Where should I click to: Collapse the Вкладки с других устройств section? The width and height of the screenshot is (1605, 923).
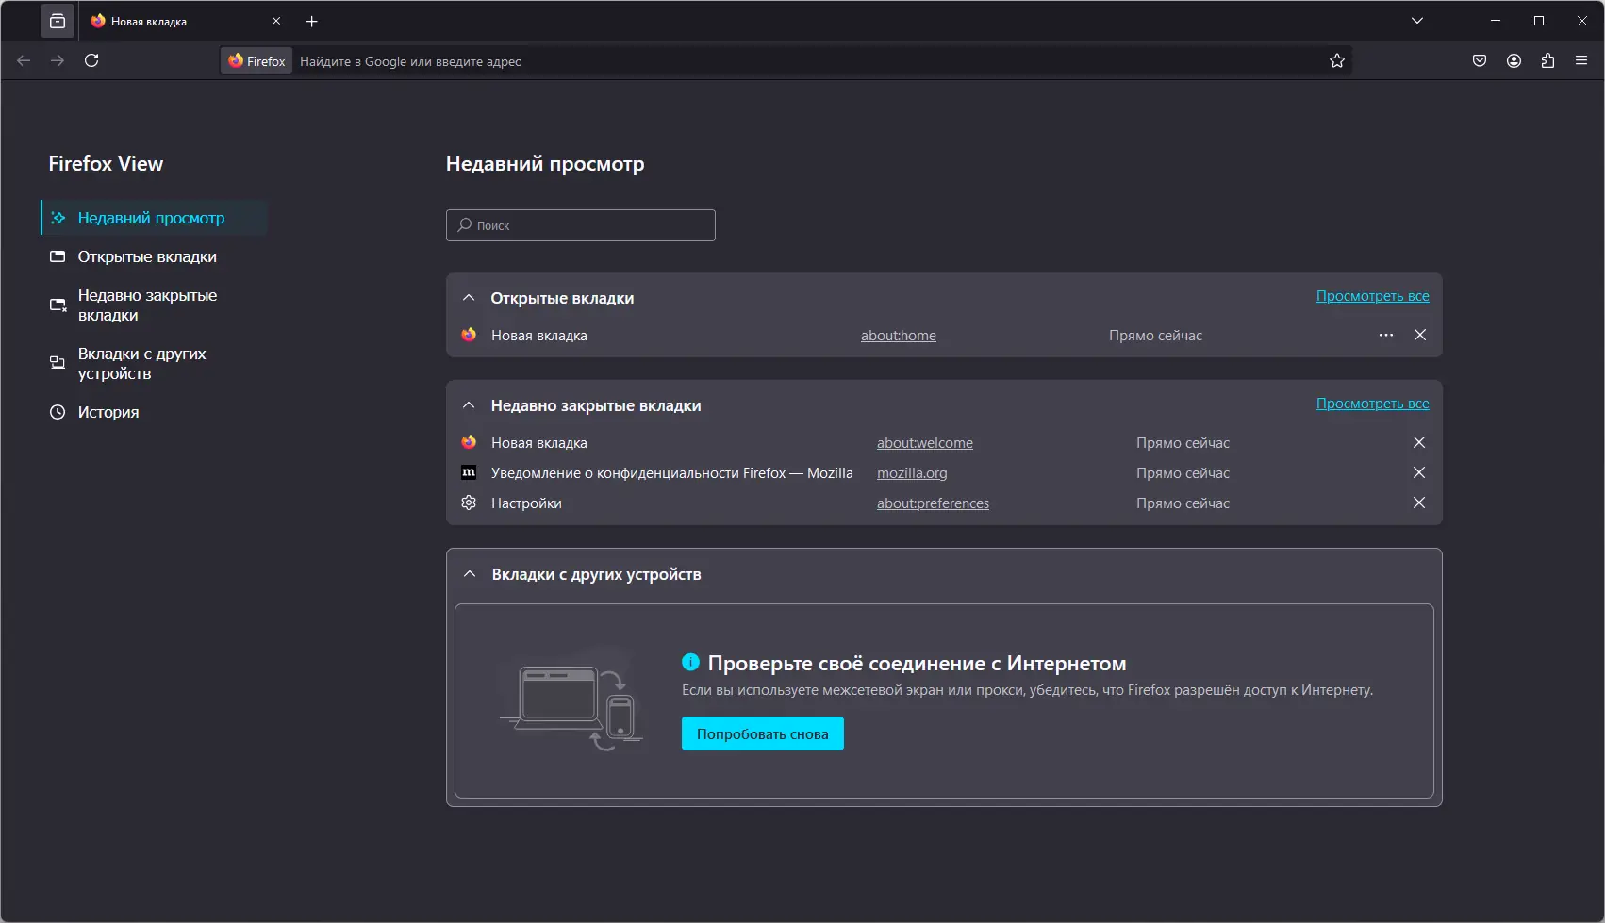coord(470,574)
